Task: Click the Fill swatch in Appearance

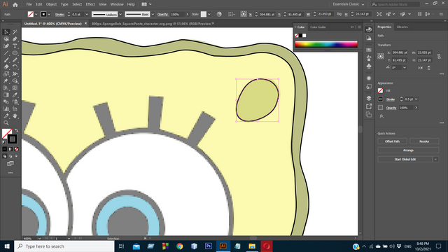Action: coord(380,90)
